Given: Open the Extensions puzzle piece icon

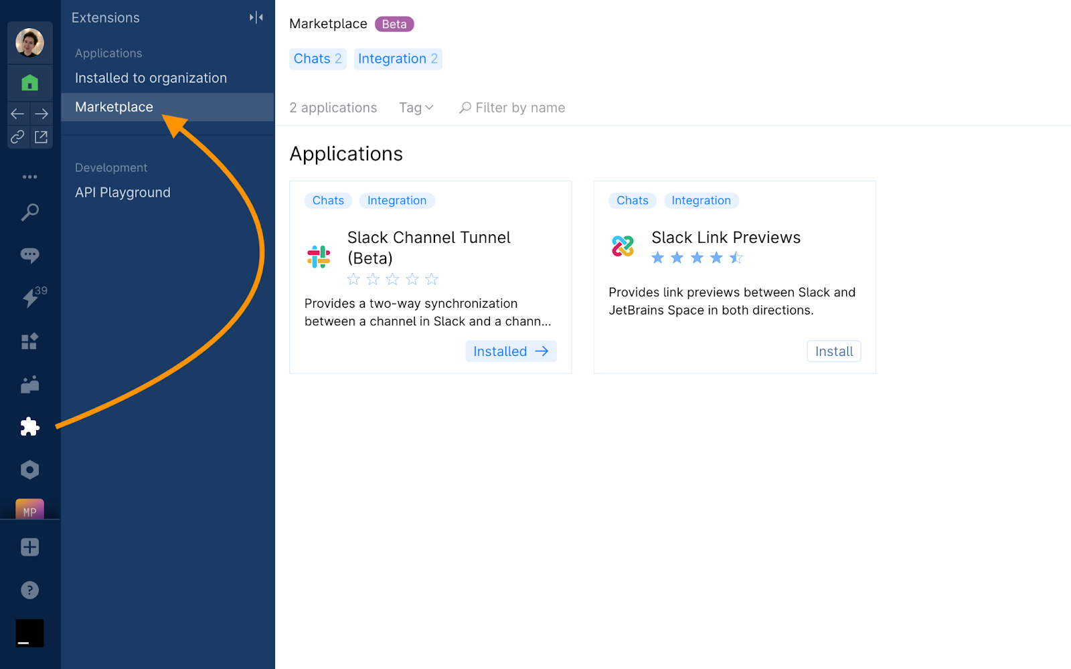Looking at the screenshot, I should 29,427.
